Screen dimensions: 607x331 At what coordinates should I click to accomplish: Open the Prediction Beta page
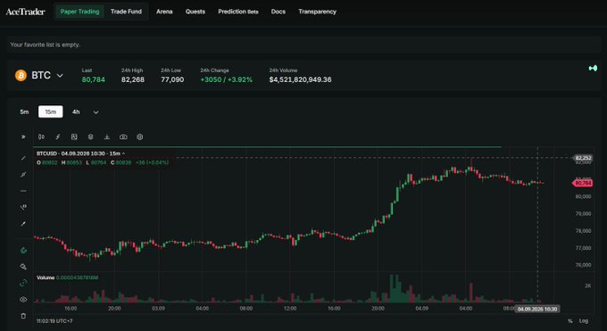click(x=238, y=12)
